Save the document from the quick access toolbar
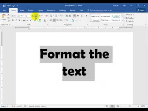This screenshot has width=148, height=111. click(x=4, y=6)
